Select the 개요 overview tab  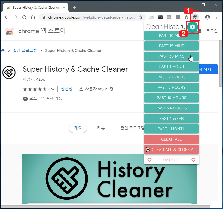(x=78, y=128)
